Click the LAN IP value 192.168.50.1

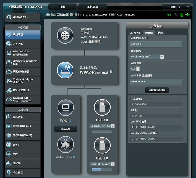pos(139,104)
